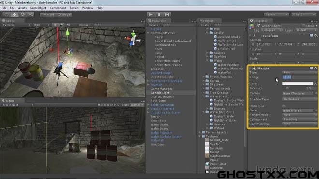Click the scene orientation gizmo
Screen dimensions: 319x179
(133, 39)
